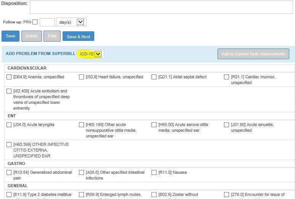This screenshot has height=199, width=295.
Task: Click the Save button
Action: [11, 36]
